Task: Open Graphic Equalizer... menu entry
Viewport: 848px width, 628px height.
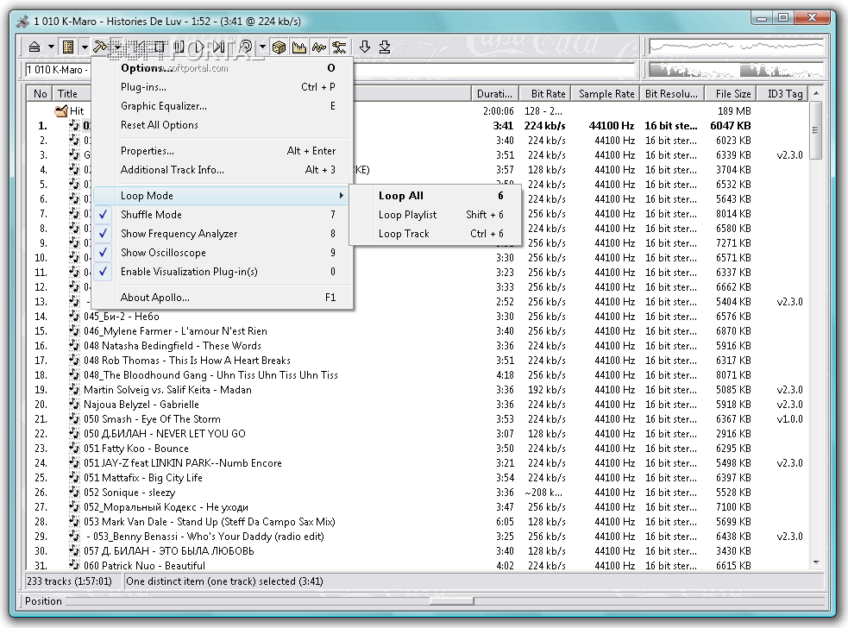Action: [x=223, y=106]
